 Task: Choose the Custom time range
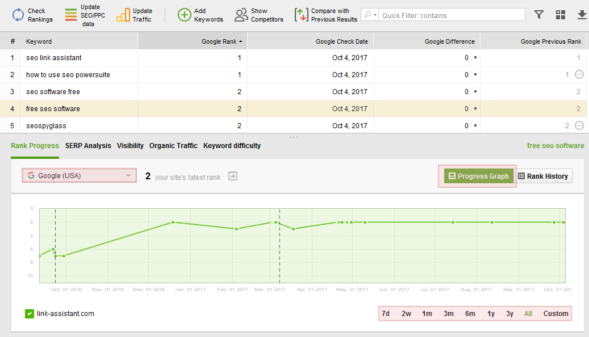coord(556,314)
